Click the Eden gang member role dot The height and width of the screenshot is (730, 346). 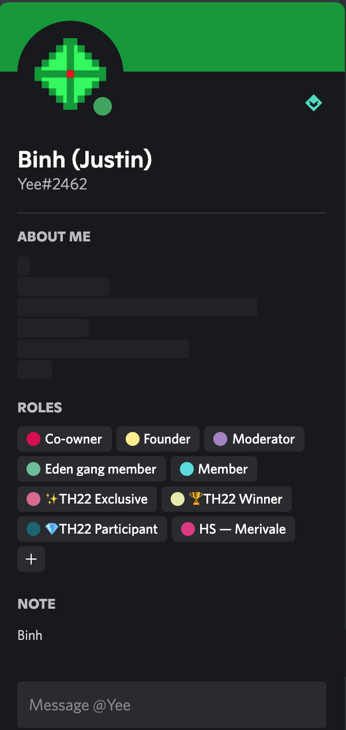(33, 469)
